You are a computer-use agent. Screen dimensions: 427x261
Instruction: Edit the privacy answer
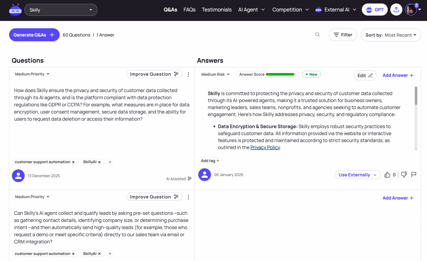click(x=365, y=75)
